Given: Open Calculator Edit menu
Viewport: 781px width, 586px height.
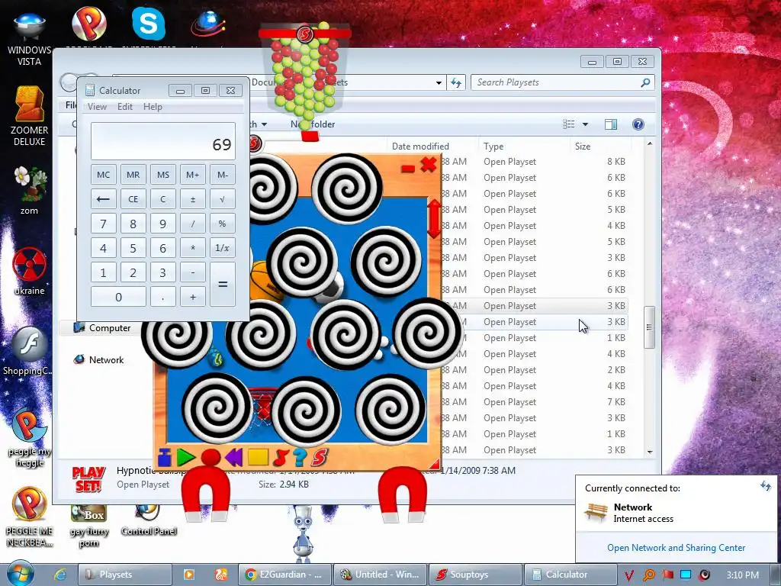Looking at the screenshot, I should coord(125,107).
